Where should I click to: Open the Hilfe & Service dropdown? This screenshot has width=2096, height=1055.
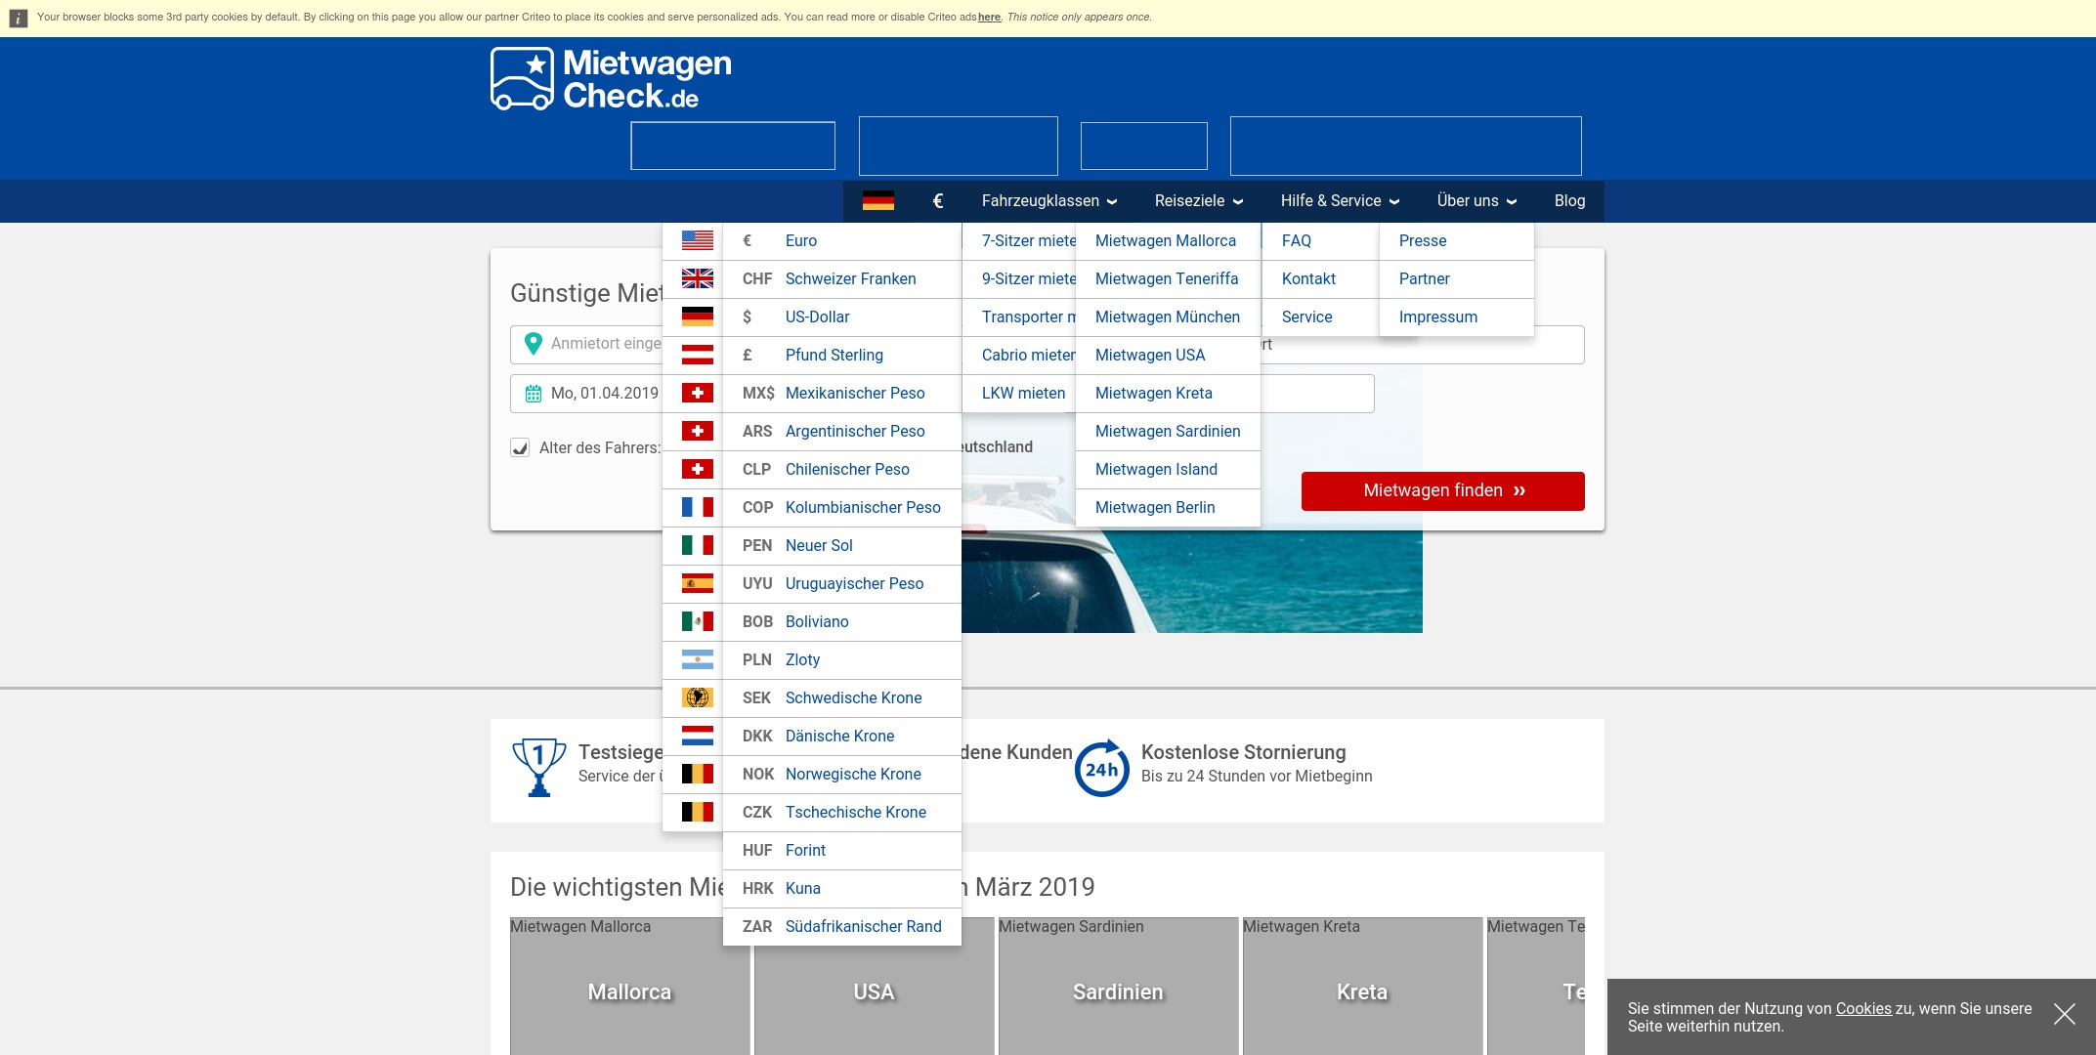pos(1340,200)
